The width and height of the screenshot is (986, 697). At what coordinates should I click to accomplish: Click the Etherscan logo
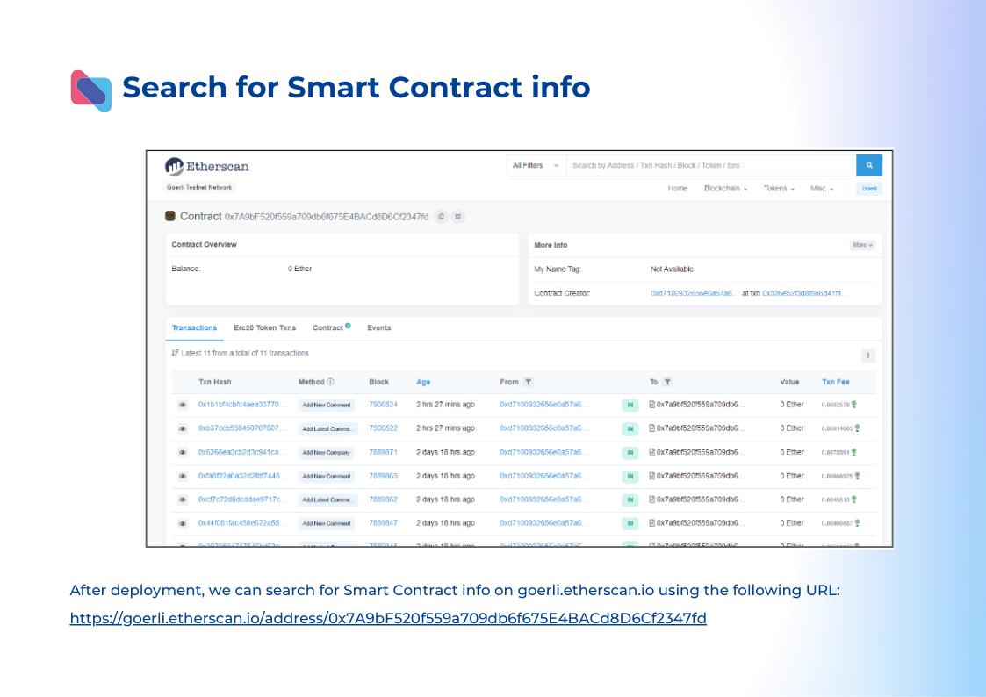[207, 166]
